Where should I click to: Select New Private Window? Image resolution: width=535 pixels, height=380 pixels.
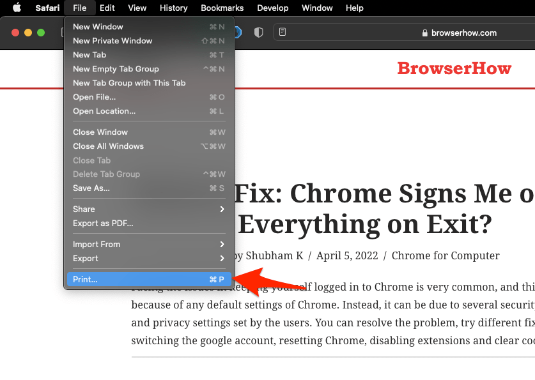click(x=149, y=41)
